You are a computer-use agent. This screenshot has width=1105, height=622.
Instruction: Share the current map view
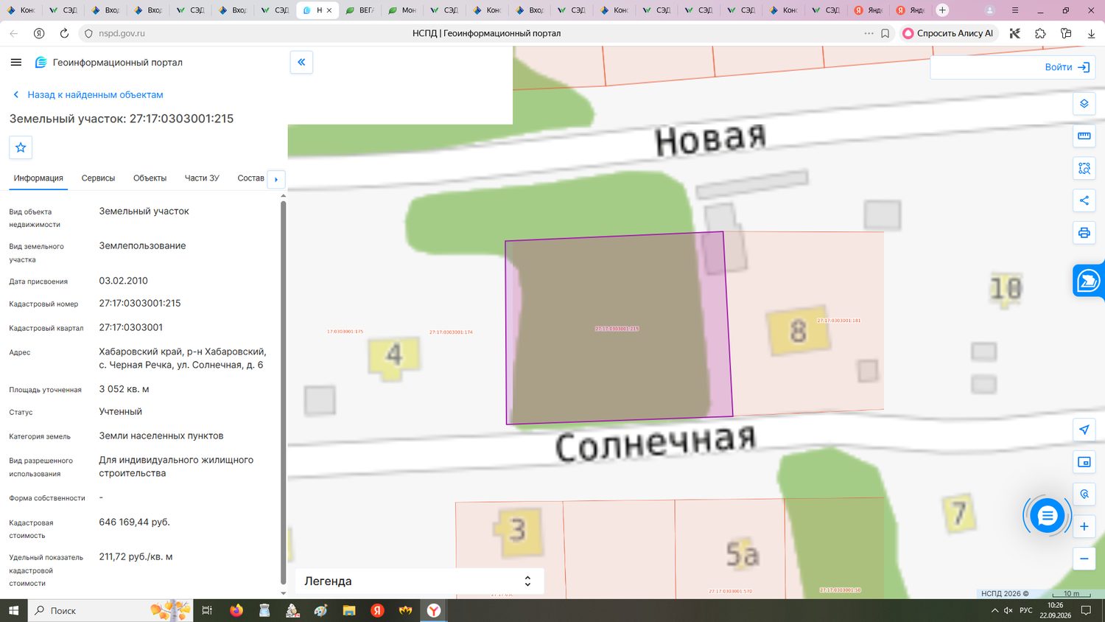[1084, 200]
